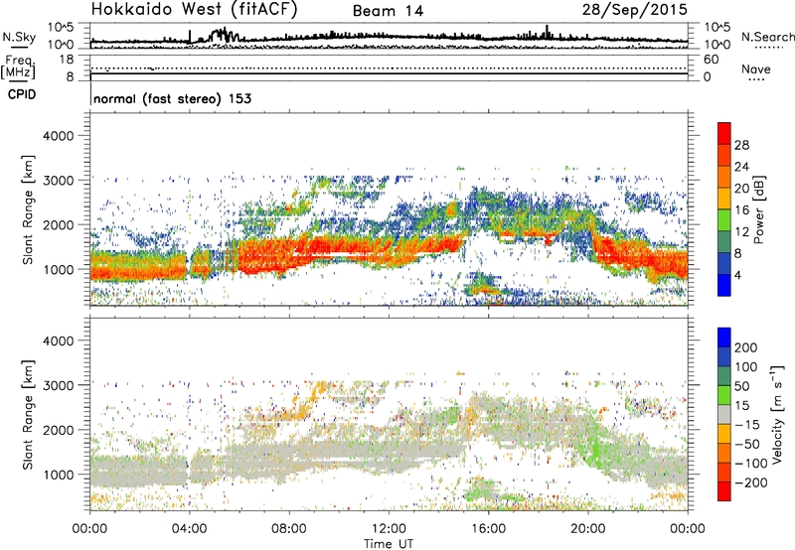Click the plot title 'Hokkaido West (fitACF)'
Image resolution: width=795 pixels, height=550 pixels.
point(194,10)
